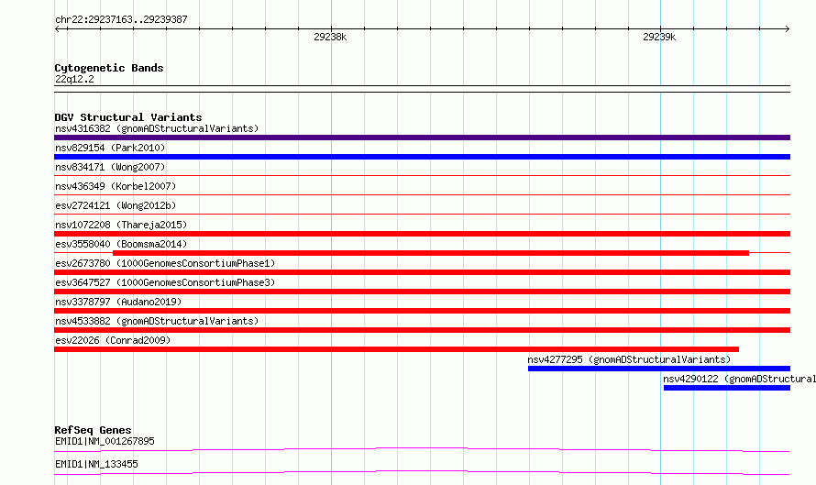Screen dimensions: 816x485
Task: Select the red esv3647527 variant bar
Action: pyautogui.click(x=422, y=292)
